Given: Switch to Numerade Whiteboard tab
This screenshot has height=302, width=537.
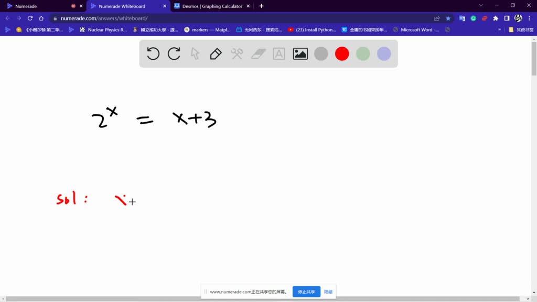Looking at the screenshot, I should (122, 6).
